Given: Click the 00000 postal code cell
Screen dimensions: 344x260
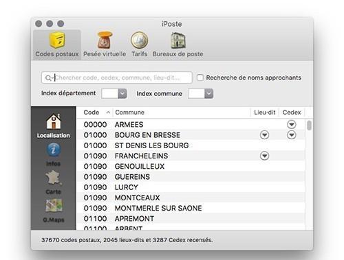Looking at the screenshot, I should point(95,124).
